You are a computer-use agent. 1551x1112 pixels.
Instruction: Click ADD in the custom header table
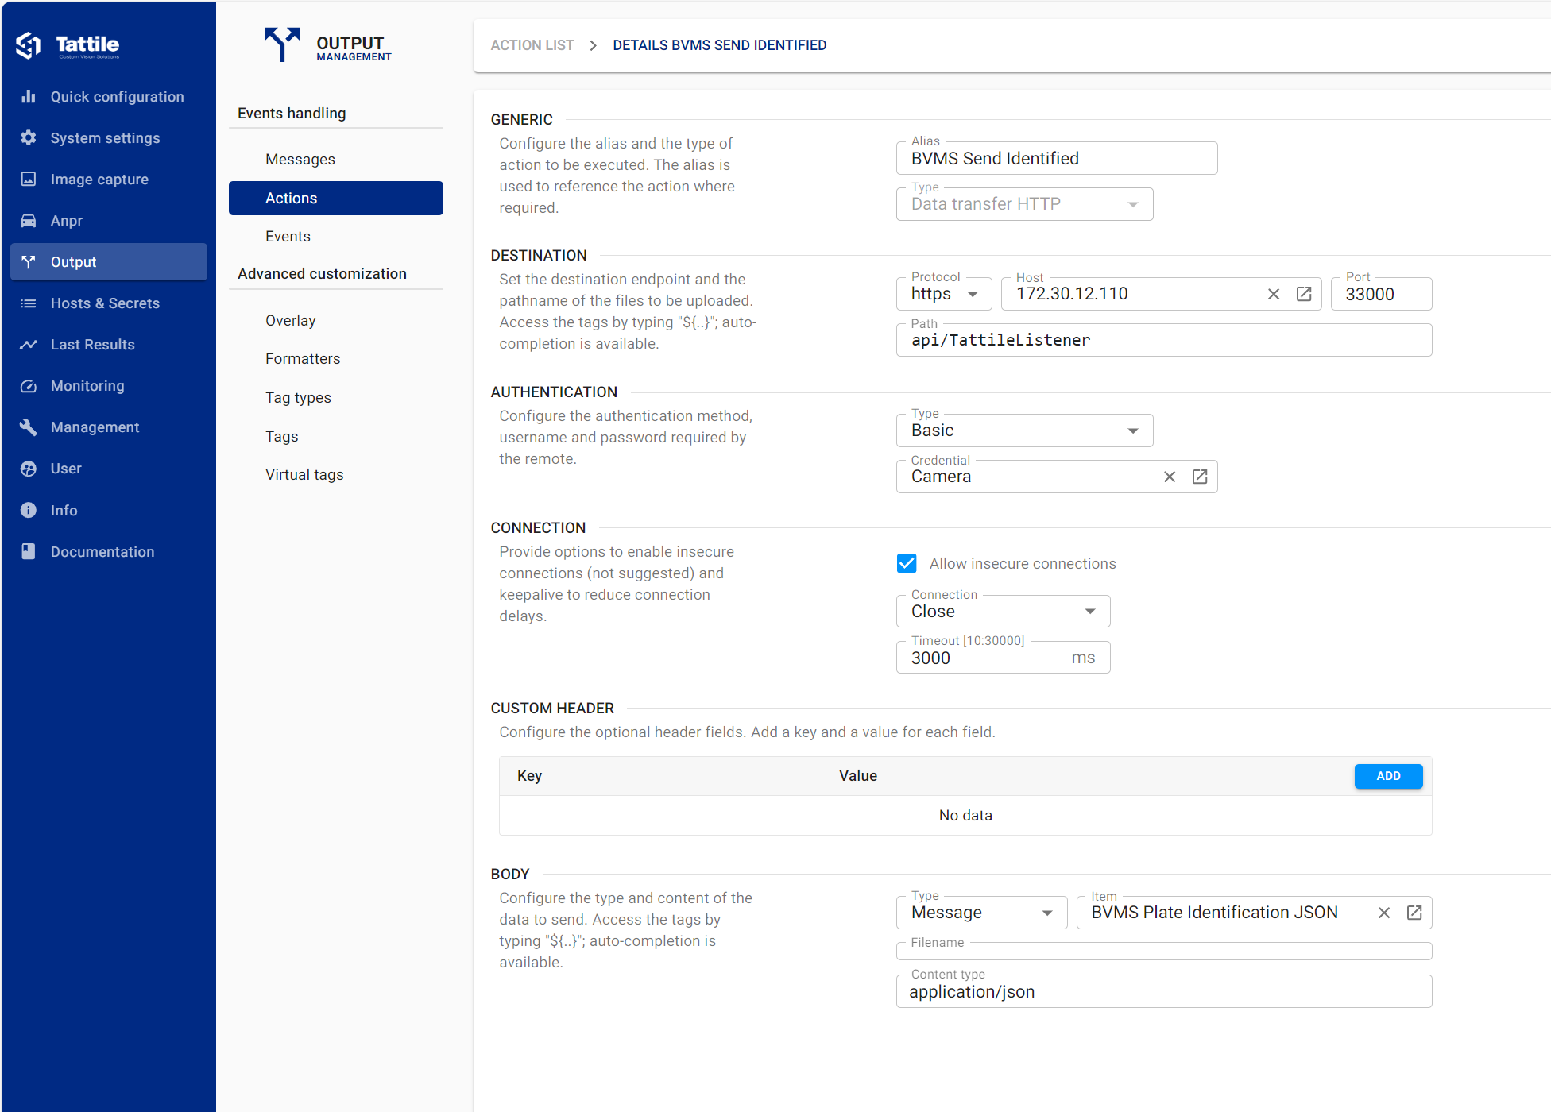1388,776
